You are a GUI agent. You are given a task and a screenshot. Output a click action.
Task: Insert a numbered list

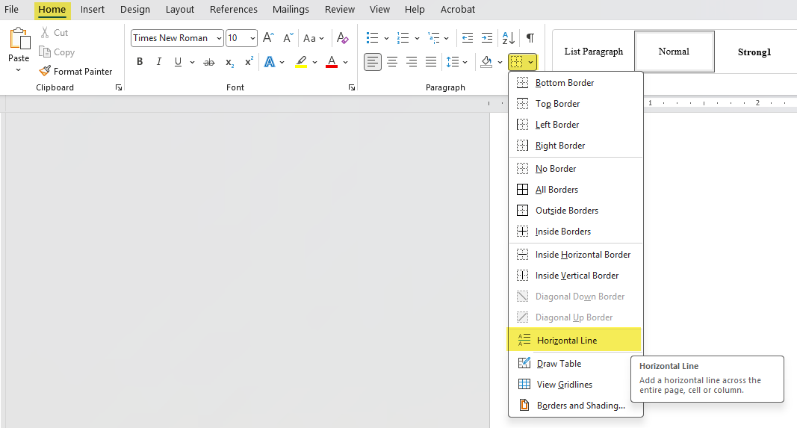(x=403, y=37)
